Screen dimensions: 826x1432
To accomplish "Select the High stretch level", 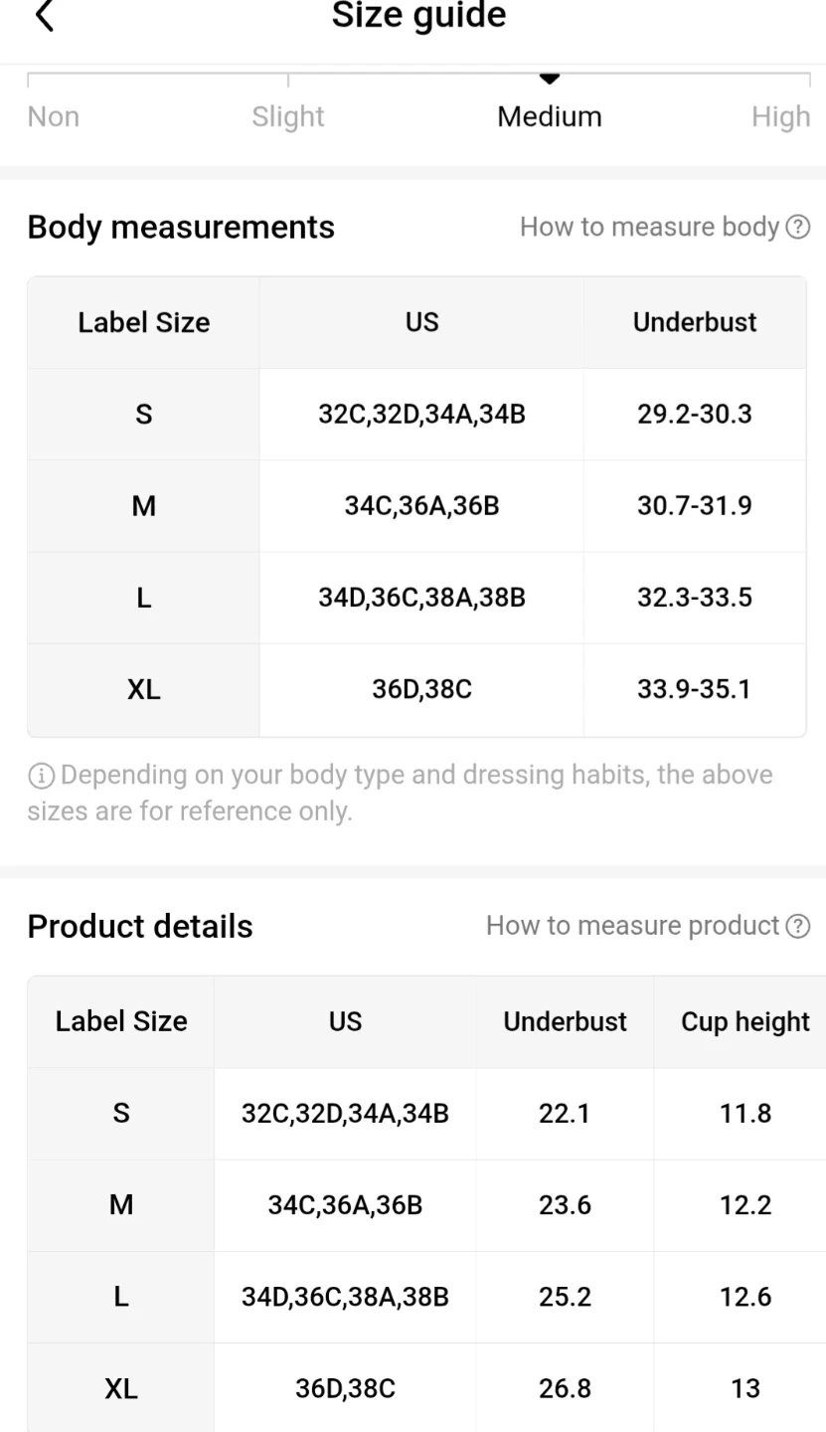I will pos(780,116).
